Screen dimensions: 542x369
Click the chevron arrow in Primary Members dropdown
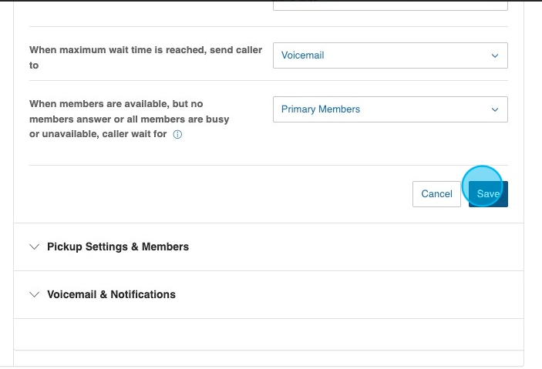tap(495, 109)
